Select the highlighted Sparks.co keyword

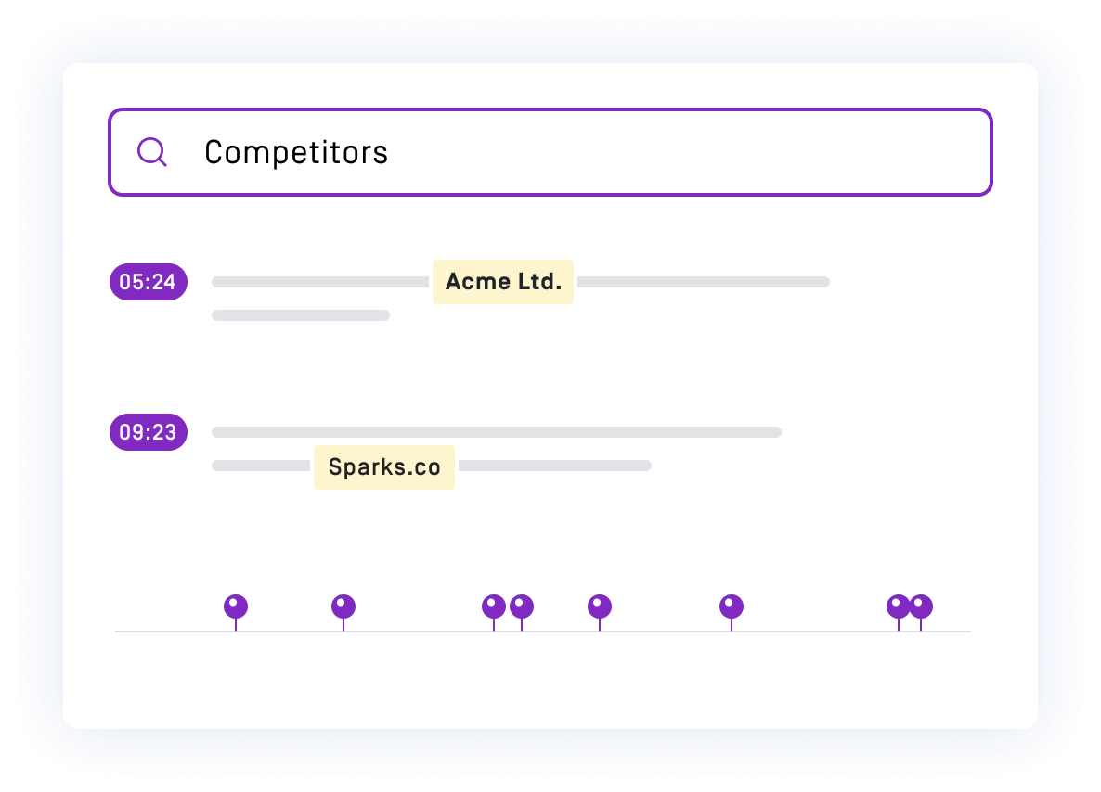click(x=384, y=467)
